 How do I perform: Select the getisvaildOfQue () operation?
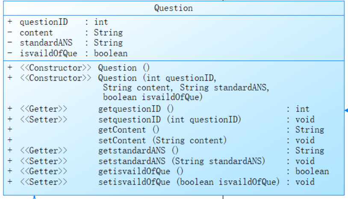141,171
